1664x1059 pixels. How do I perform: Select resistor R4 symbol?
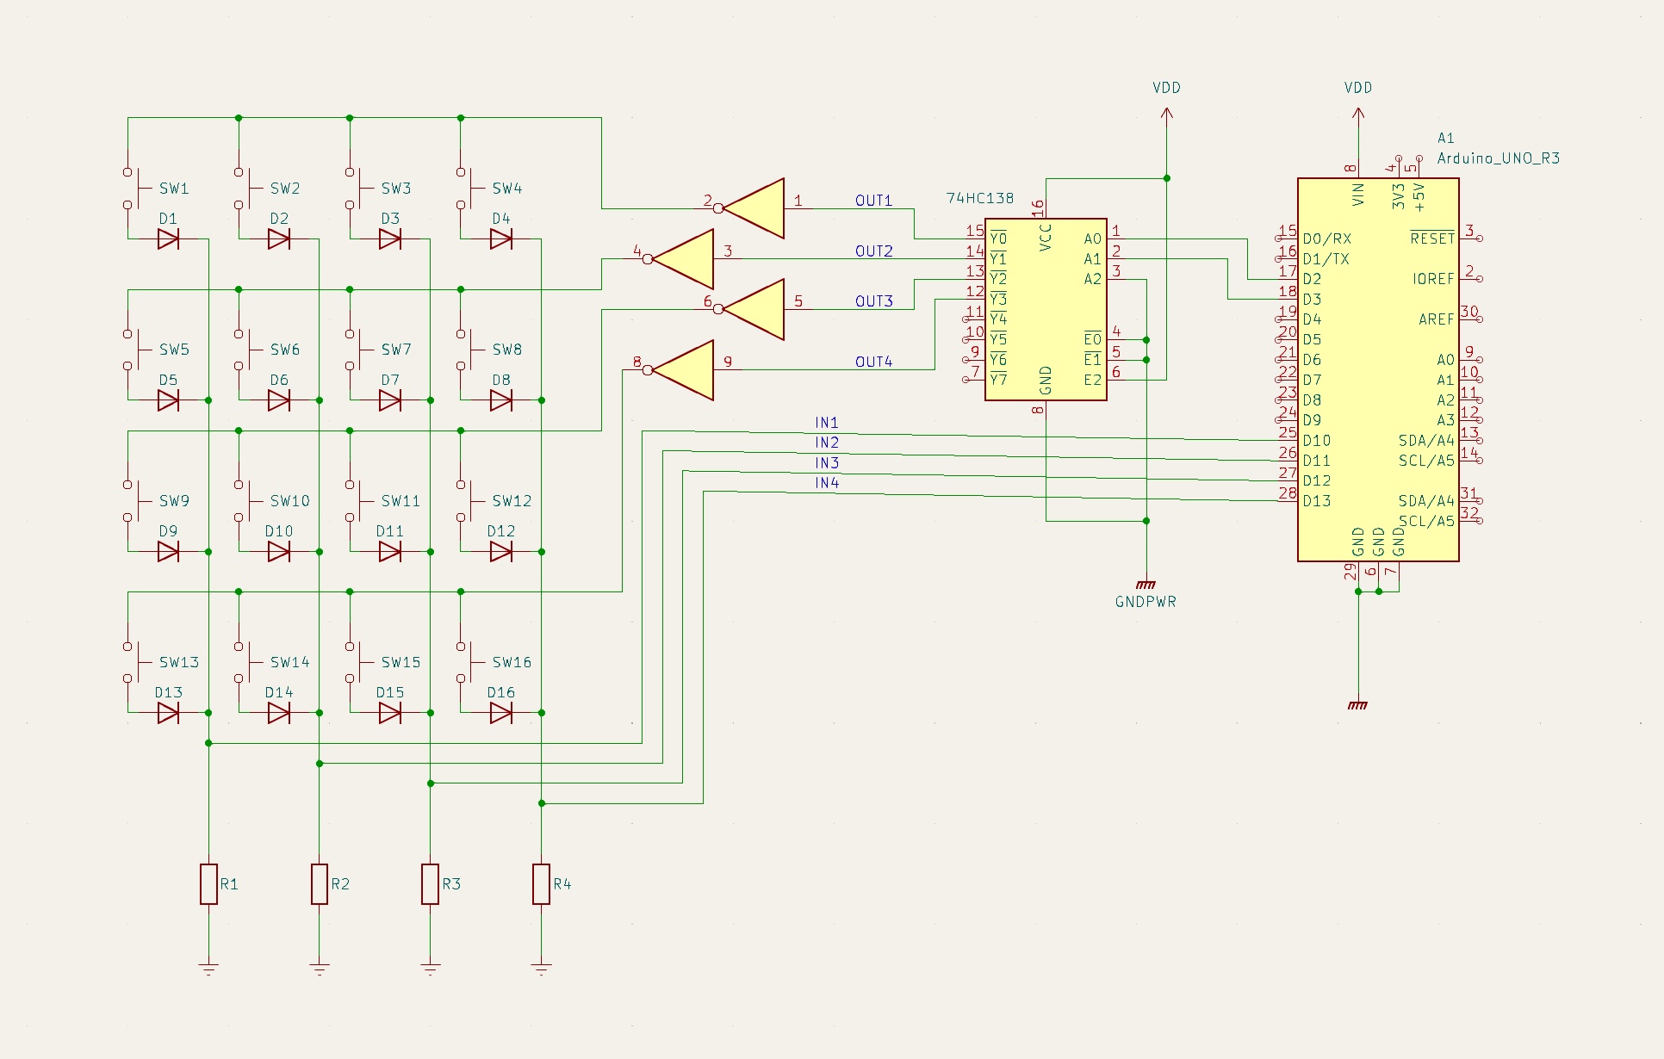(x=541, y=884)
